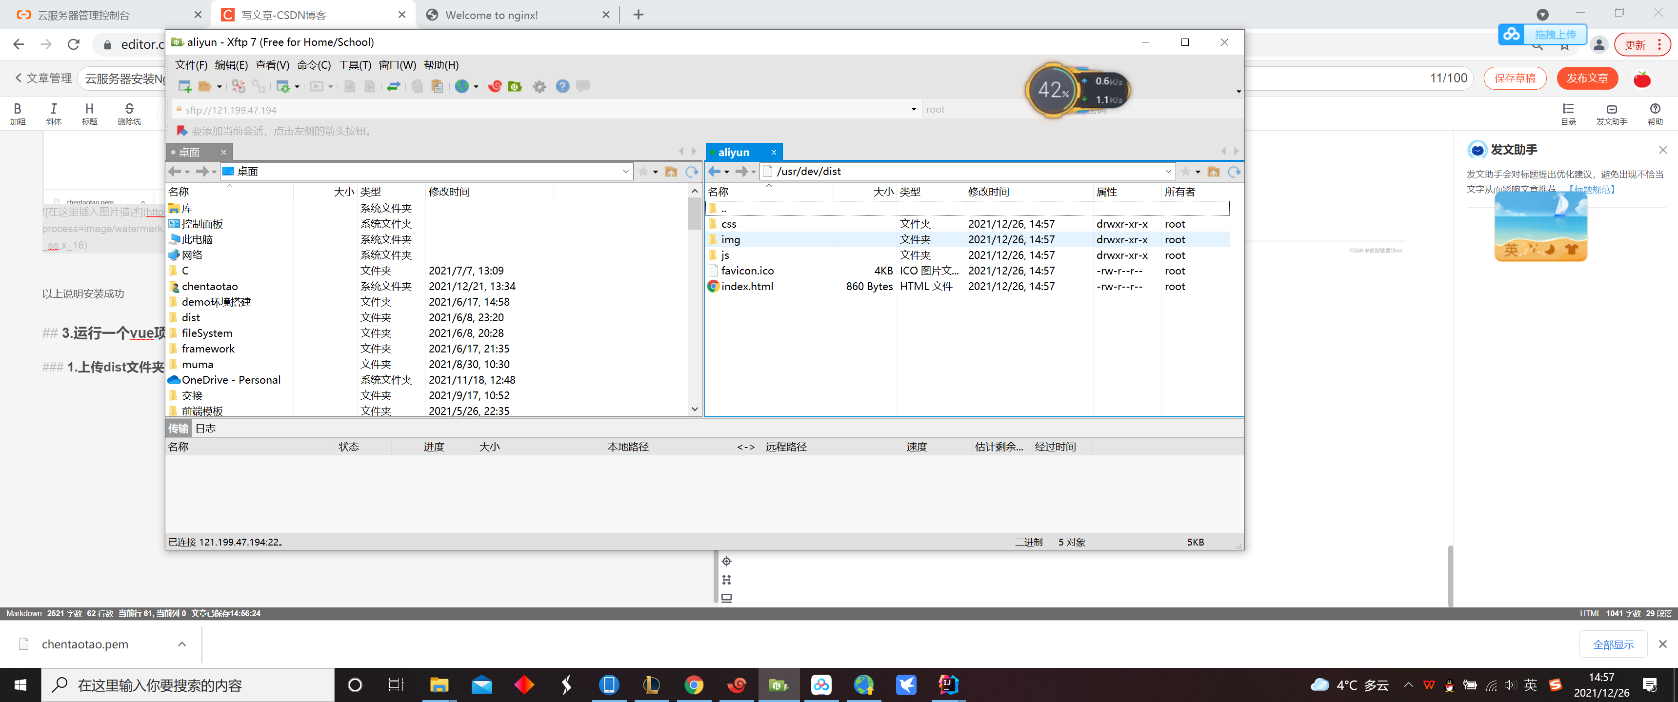
Task: Click the session properties icon with green gear
Action: [283, 87]
